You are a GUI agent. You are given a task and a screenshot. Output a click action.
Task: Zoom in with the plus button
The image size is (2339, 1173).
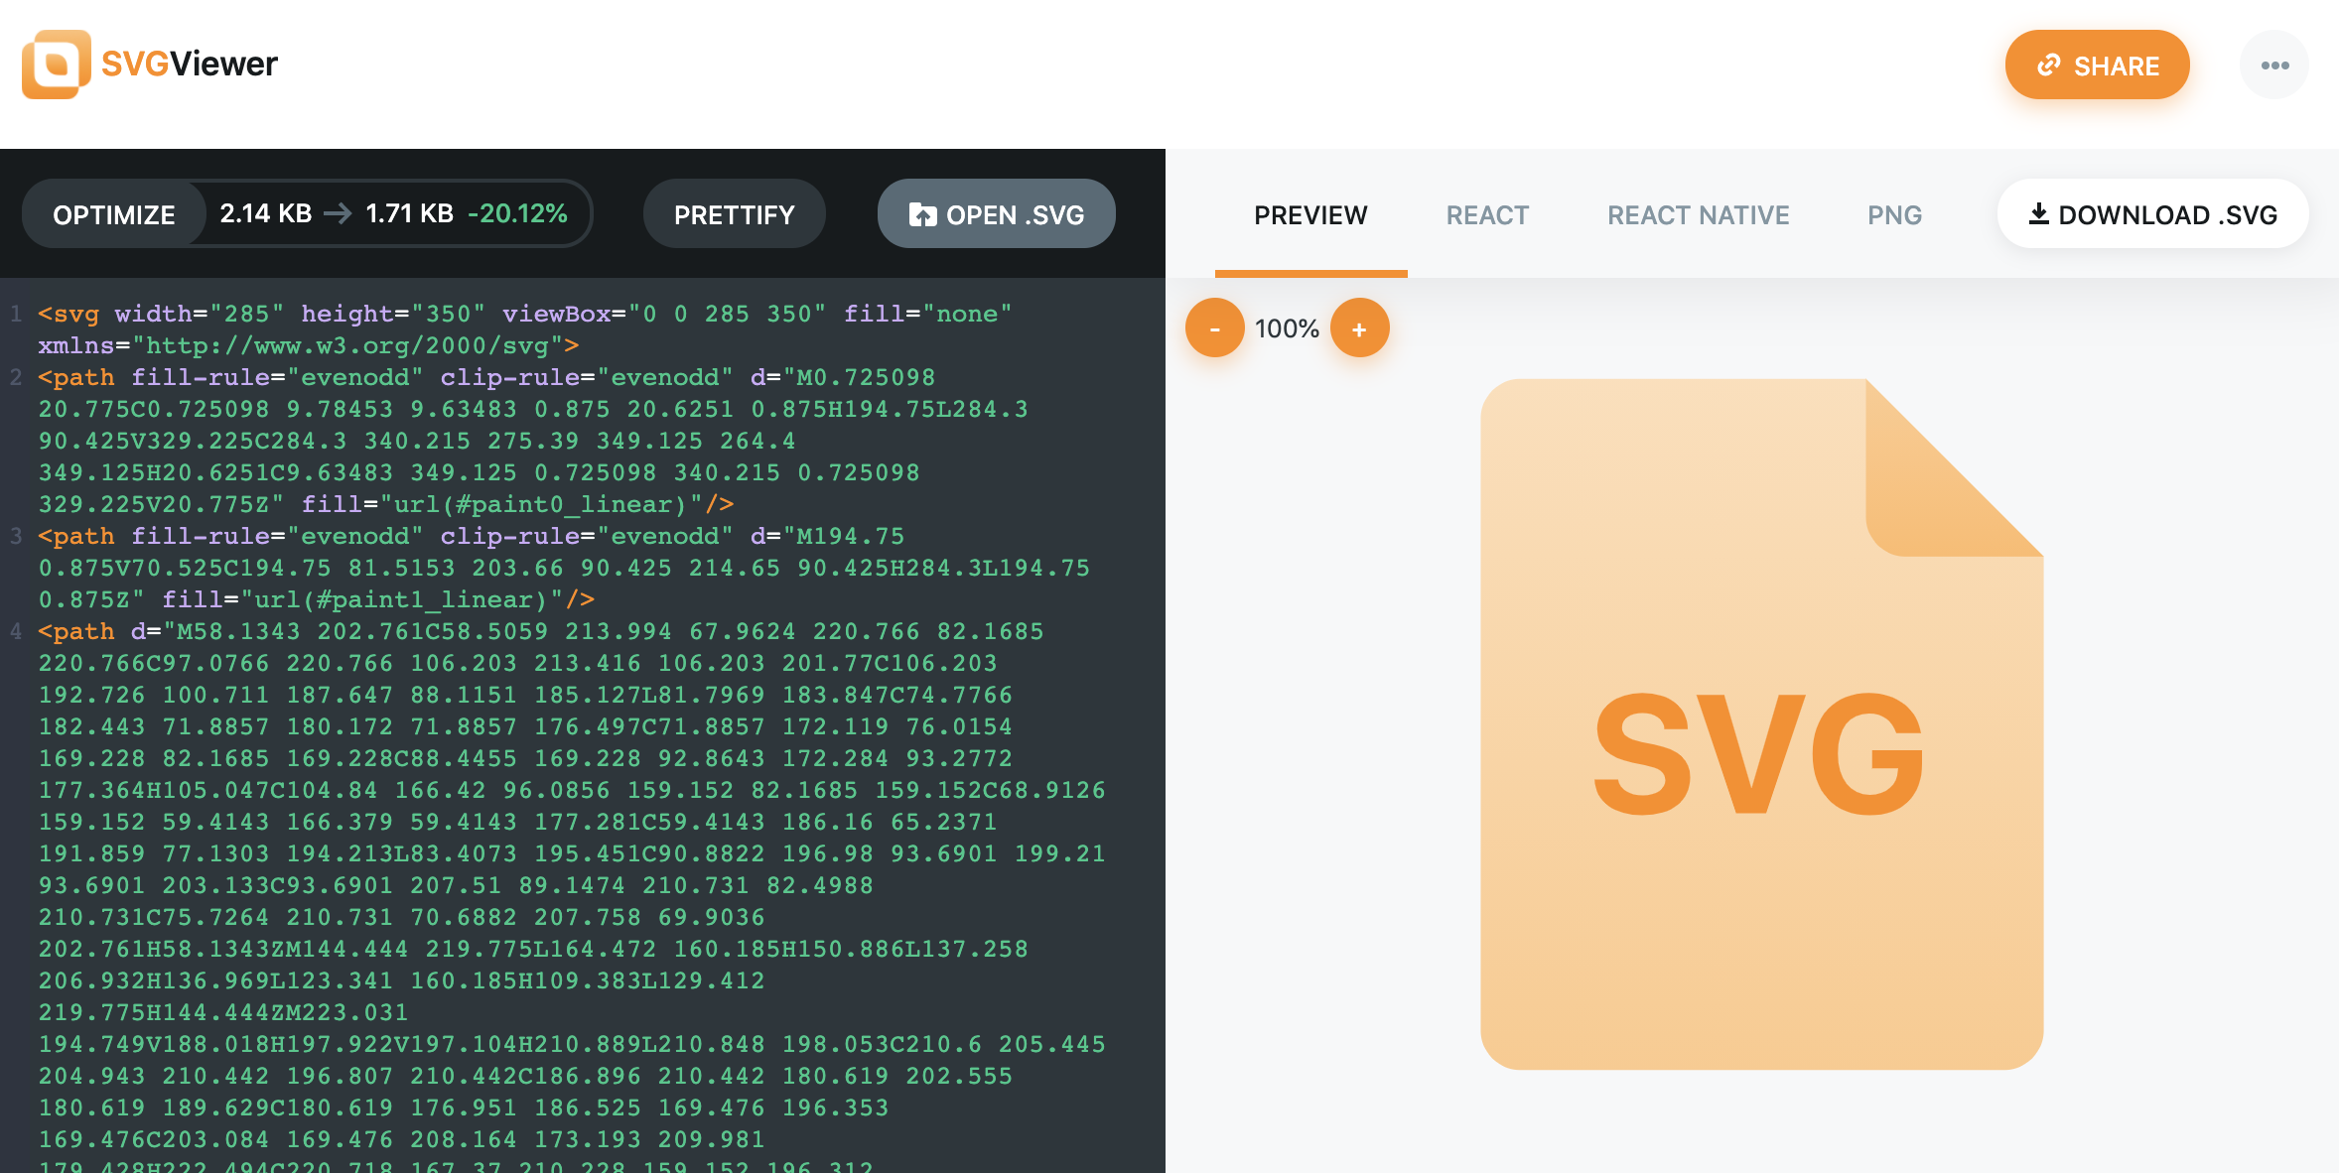(1359, 328)
